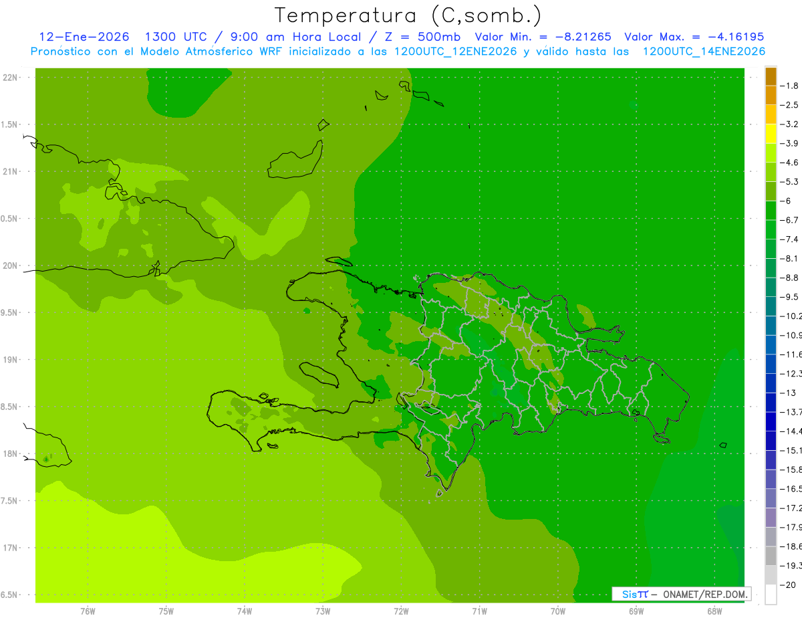Click the "68W" longitude axis label
Screen dimensions: 802x620
(714, 612)
